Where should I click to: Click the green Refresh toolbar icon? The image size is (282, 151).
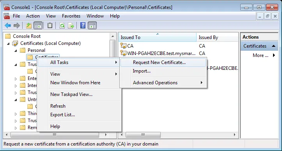tap(62, 25)
